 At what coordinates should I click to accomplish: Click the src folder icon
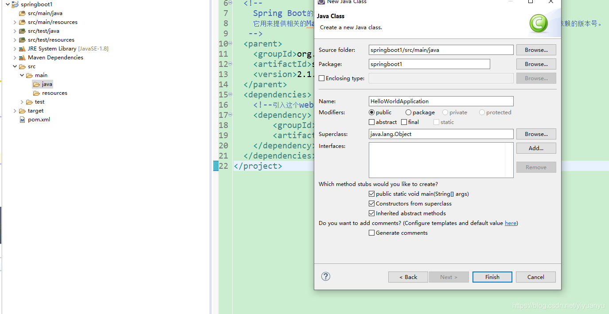[x=22, y=66]
